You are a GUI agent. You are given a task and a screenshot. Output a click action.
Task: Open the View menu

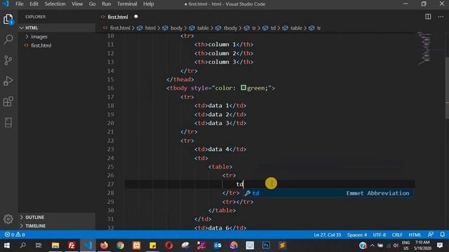(77, 4)
